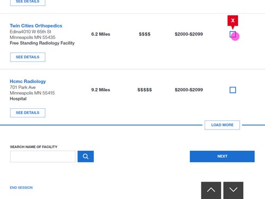265x199 pixels.
Task: Open the Hcmc Radiology facility link
Action: click(28, 81)
